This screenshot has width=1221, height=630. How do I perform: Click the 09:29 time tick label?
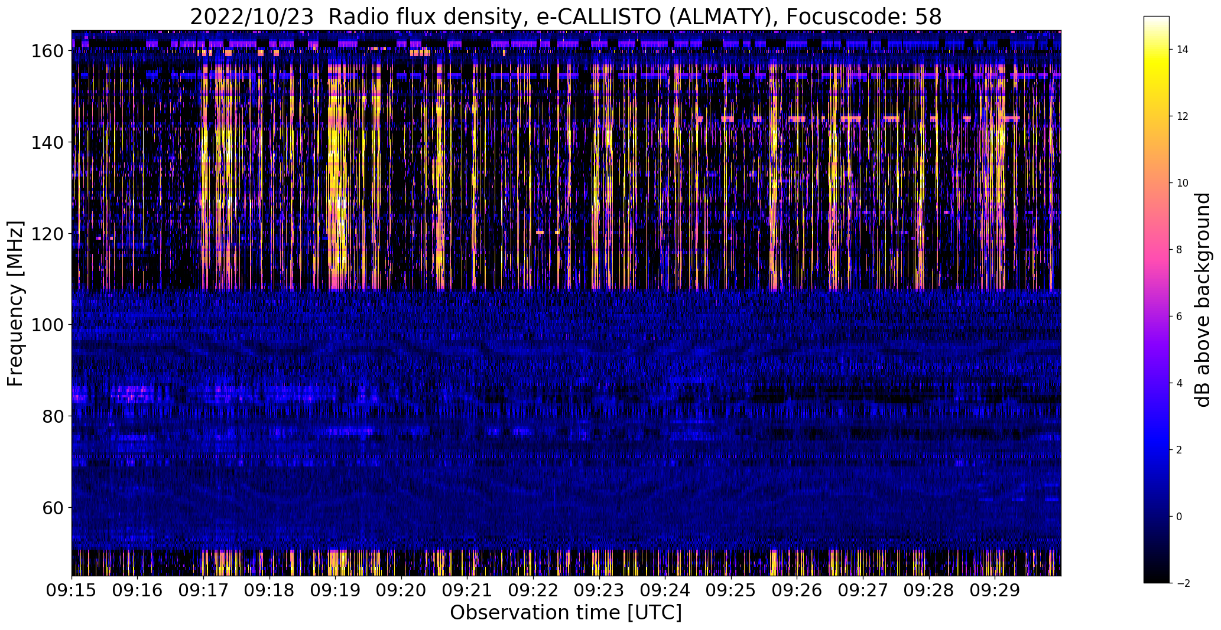[995, 590]
